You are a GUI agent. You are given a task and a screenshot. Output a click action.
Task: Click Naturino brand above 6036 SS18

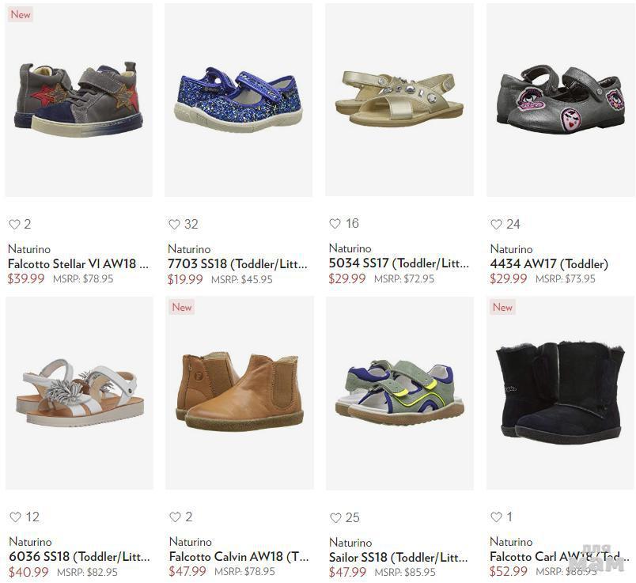pos(30,542)
